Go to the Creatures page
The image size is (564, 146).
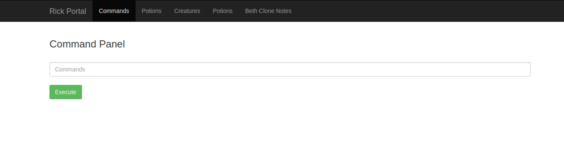tap(187, 11)
